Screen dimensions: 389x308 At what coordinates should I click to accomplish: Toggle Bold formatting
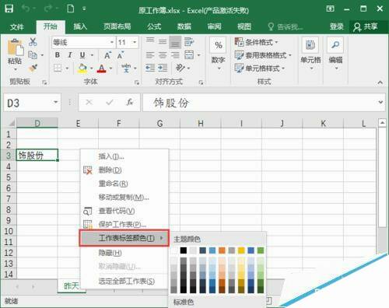(x=58, y=55)
